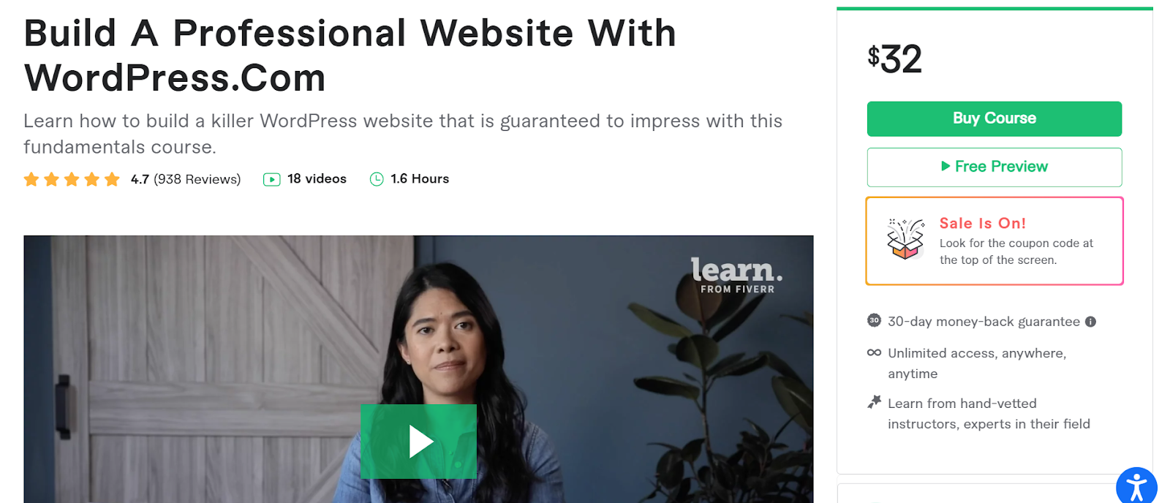Click the 18 videos label
Screen dimensions: 1170x503
[317, 179]
